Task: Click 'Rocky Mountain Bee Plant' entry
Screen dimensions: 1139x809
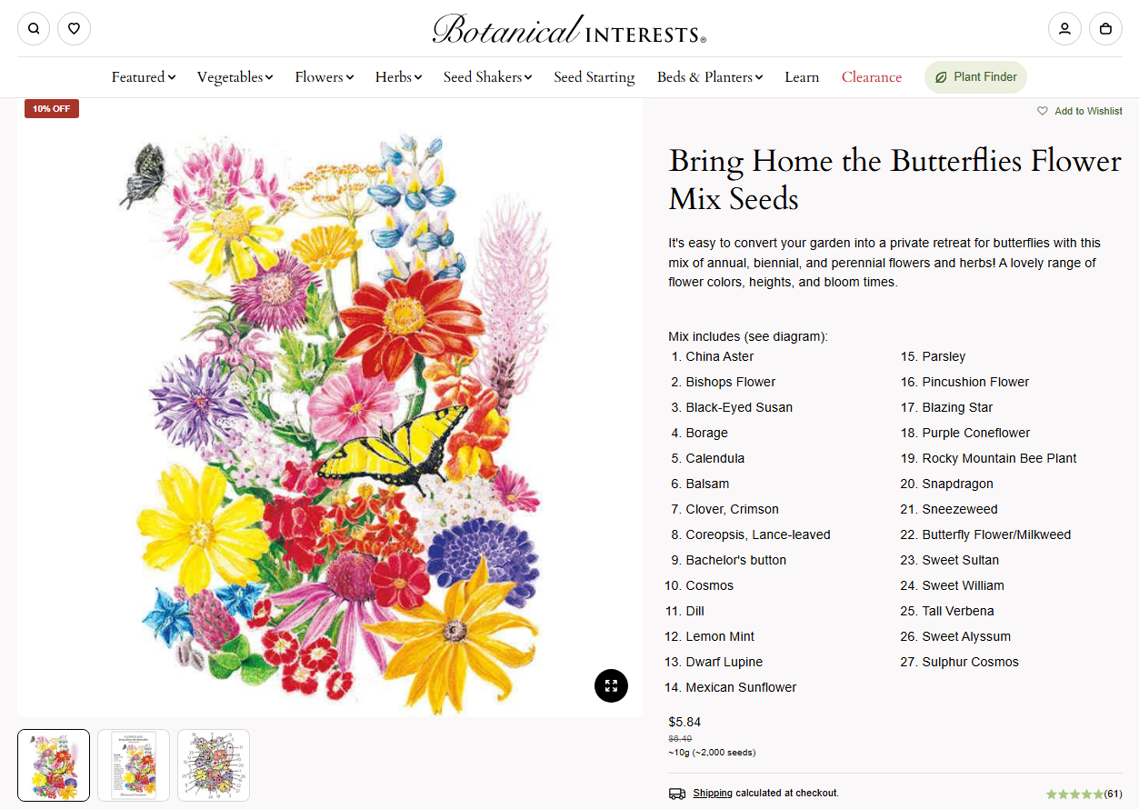Action: 999,458
